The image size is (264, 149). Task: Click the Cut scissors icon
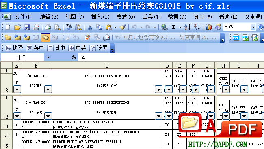[90, 27]
